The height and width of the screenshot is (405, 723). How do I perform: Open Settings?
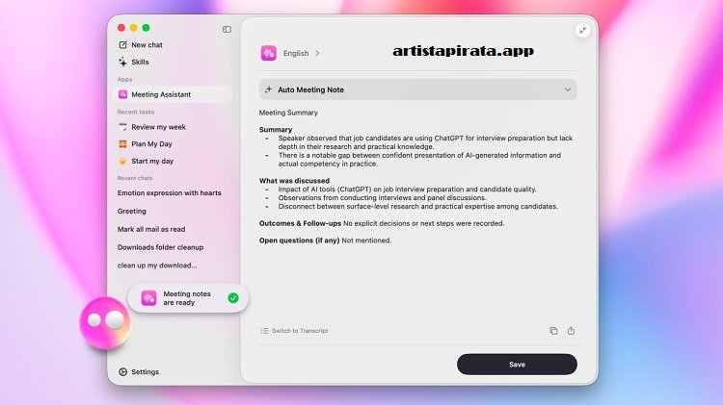click(145, 372)
